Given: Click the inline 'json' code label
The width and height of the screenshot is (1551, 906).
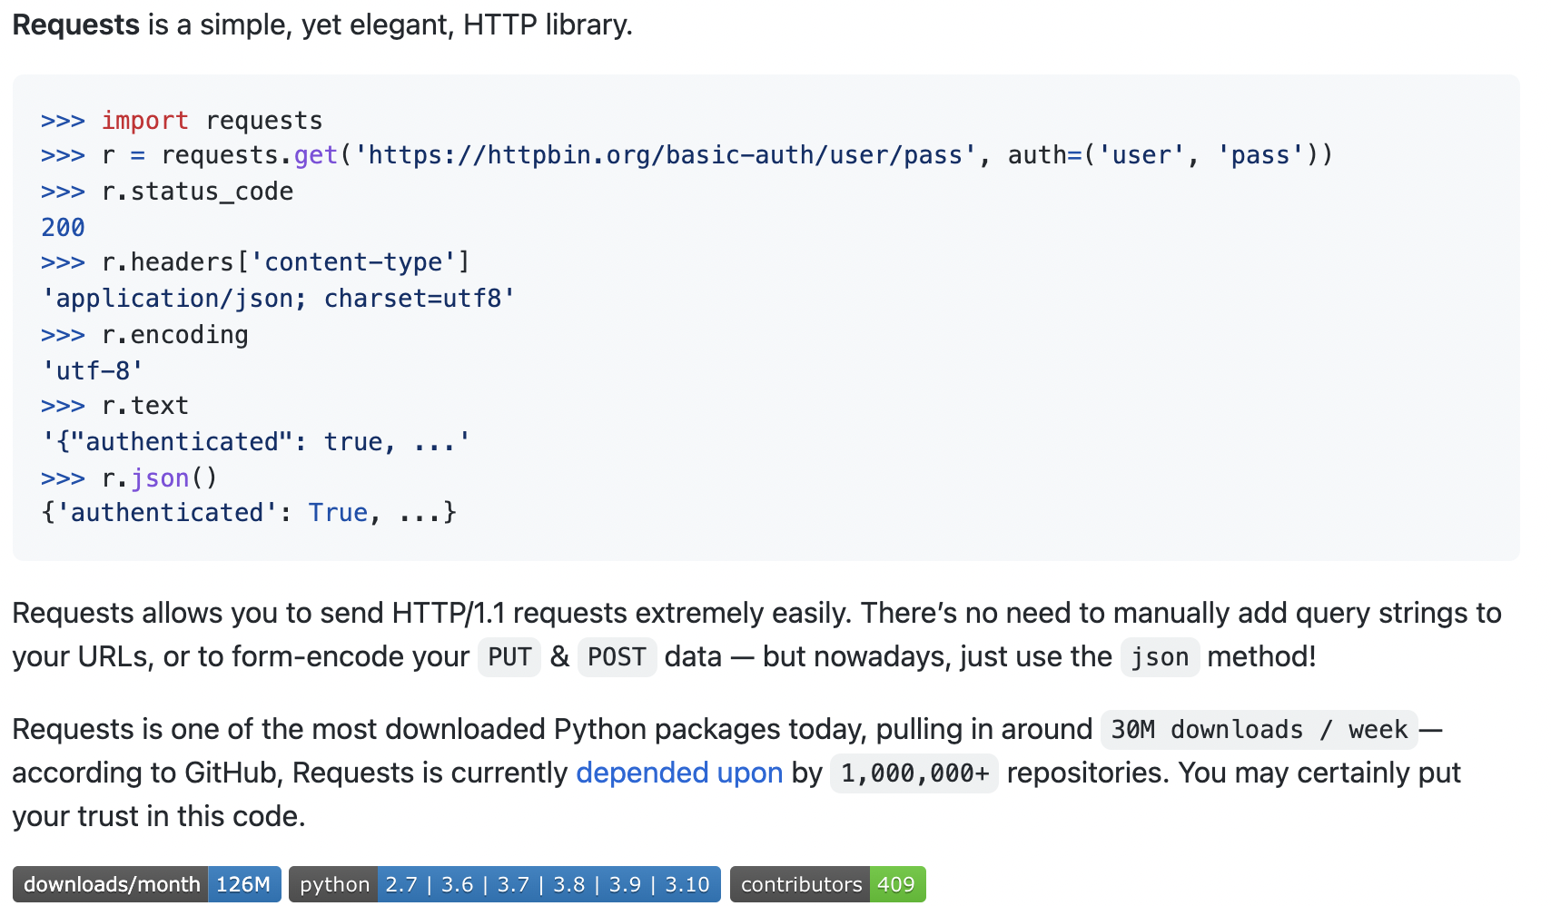Looking at the screenshot, I should (x=1160, y=657).
